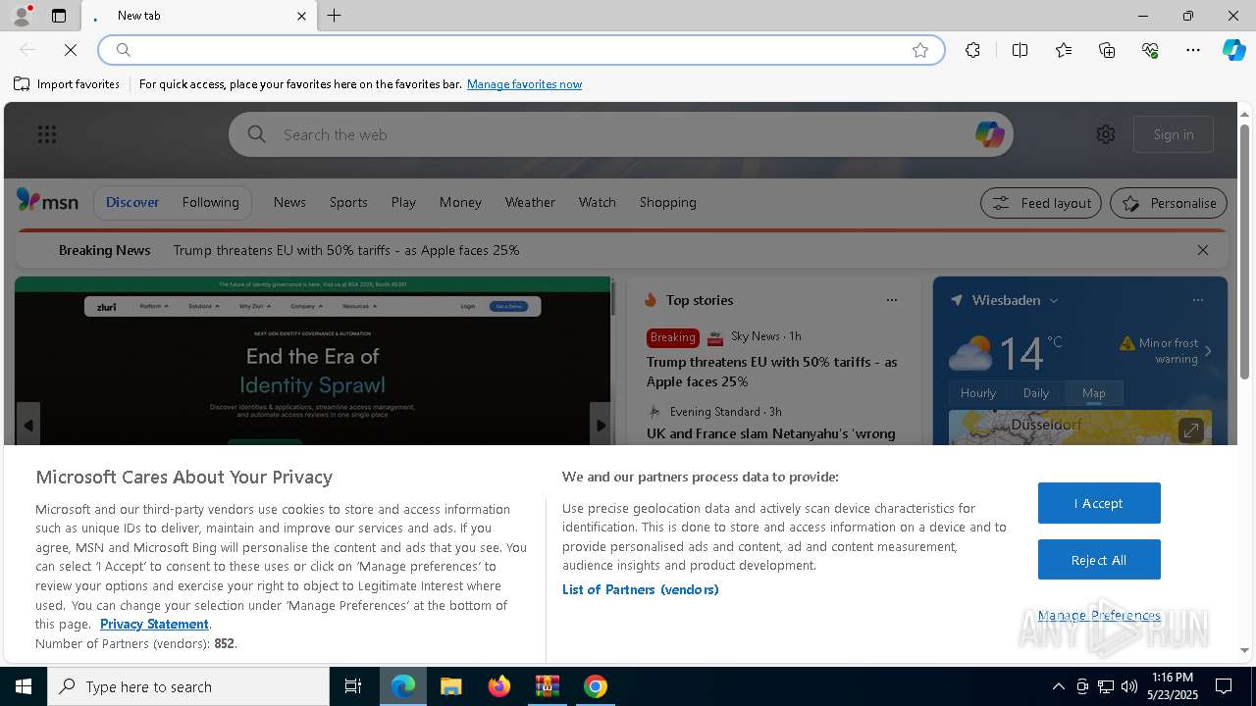Image resolution: width=1256 pixels, height=706 pixels.
Task: Add this page to favorites star
Action: pyautogui.click(x=920, y=50)
